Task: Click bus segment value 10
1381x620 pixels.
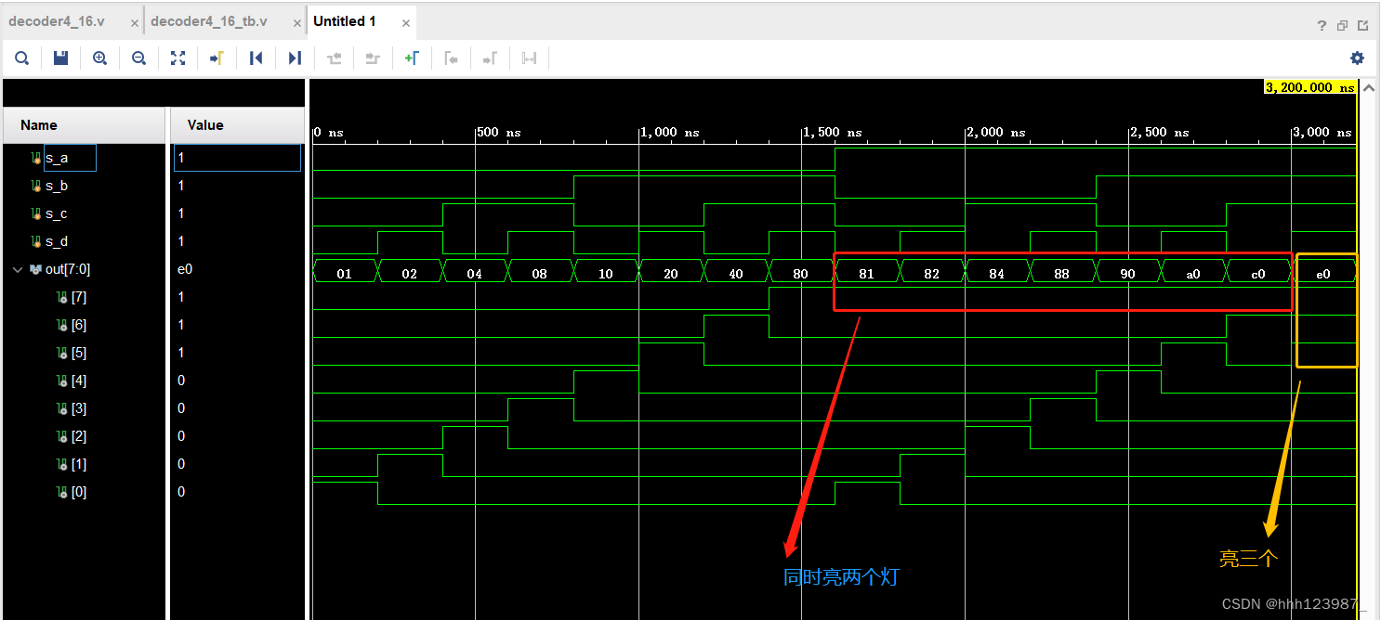Action: 606,274
